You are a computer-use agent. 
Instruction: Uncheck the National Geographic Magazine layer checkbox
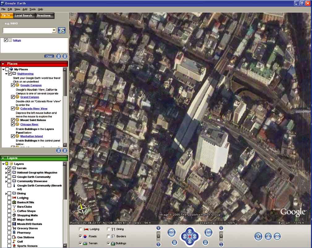point(9,173)
